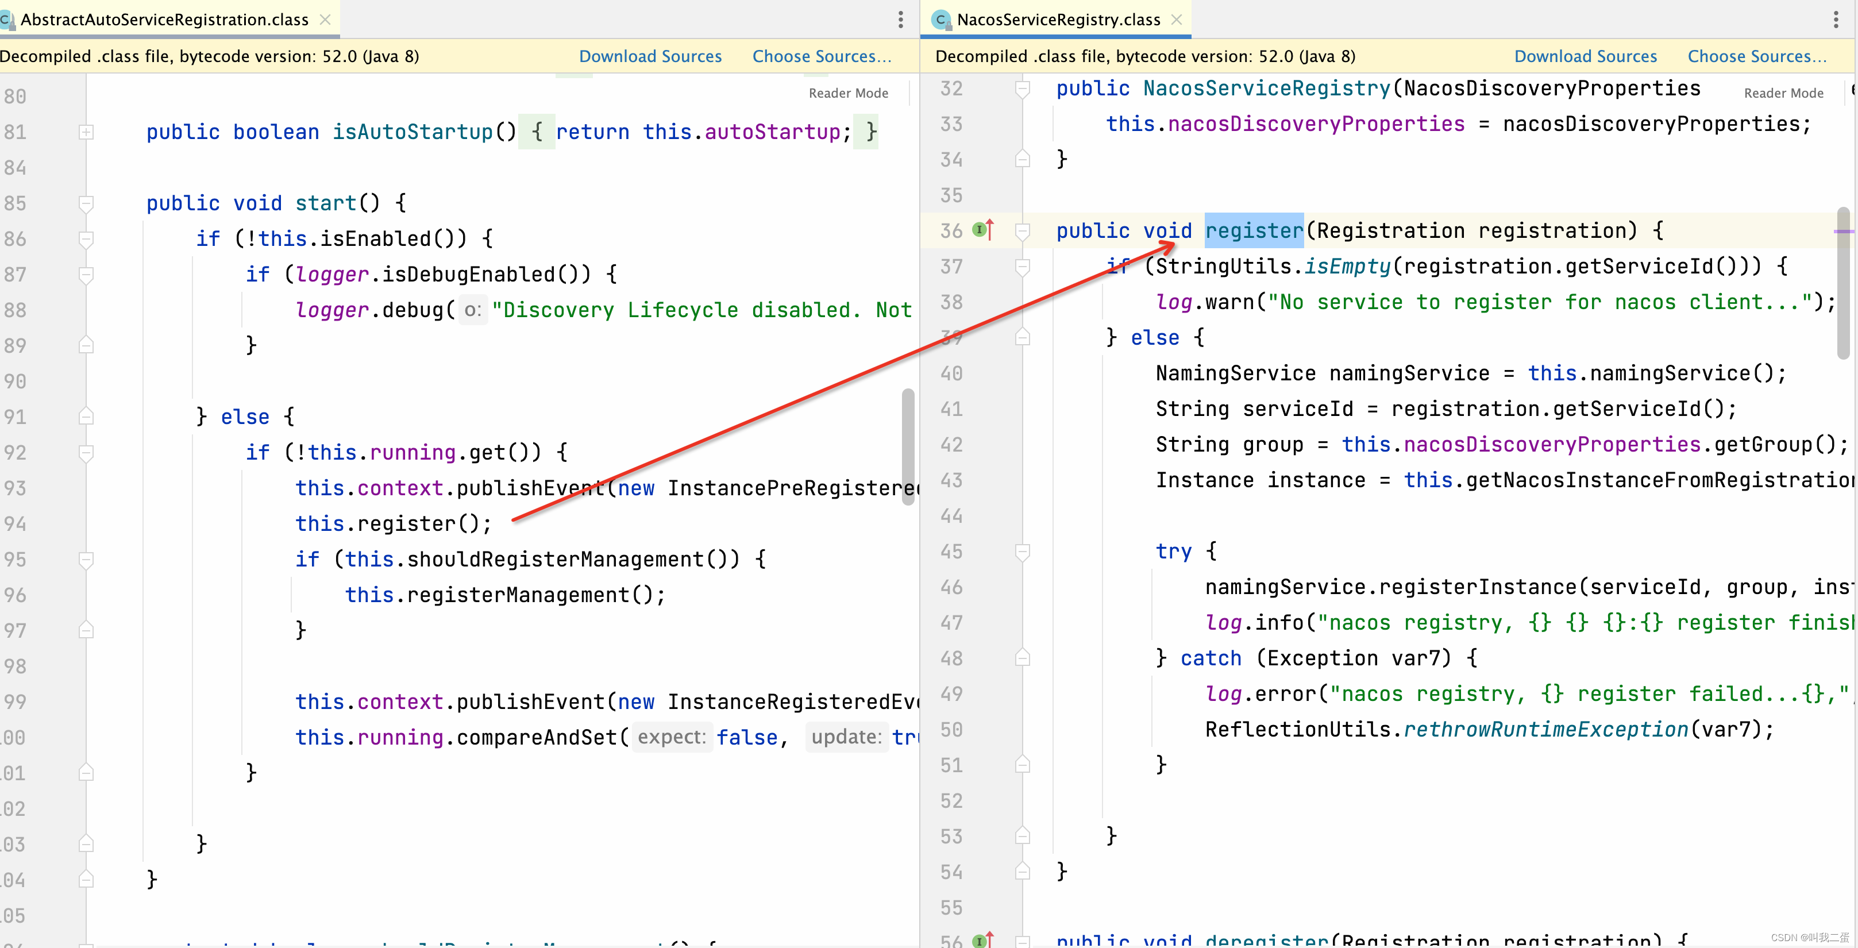Collapse try block at line 45

(x=1022, y=552)
